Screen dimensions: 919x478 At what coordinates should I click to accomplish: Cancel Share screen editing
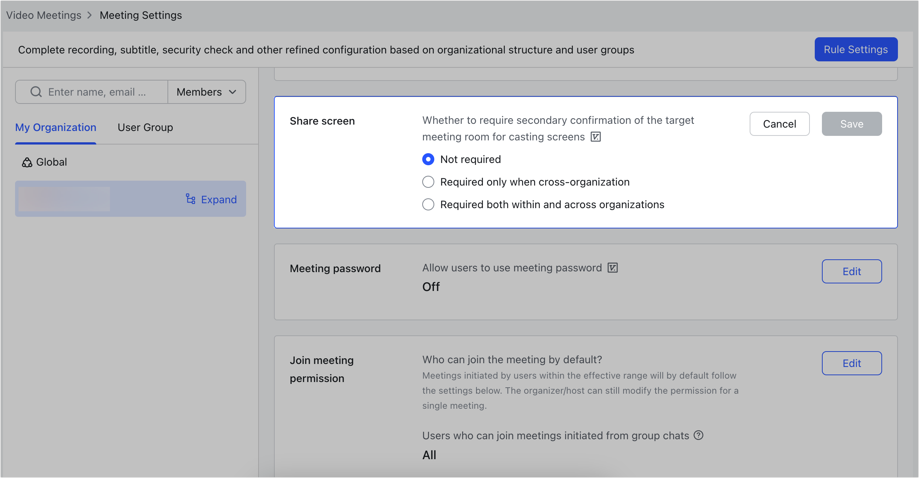click(x=780, y=124)
